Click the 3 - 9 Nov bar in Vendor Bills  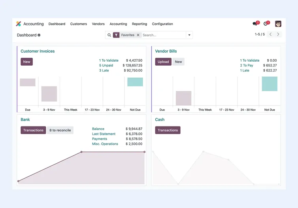point(184,98)
